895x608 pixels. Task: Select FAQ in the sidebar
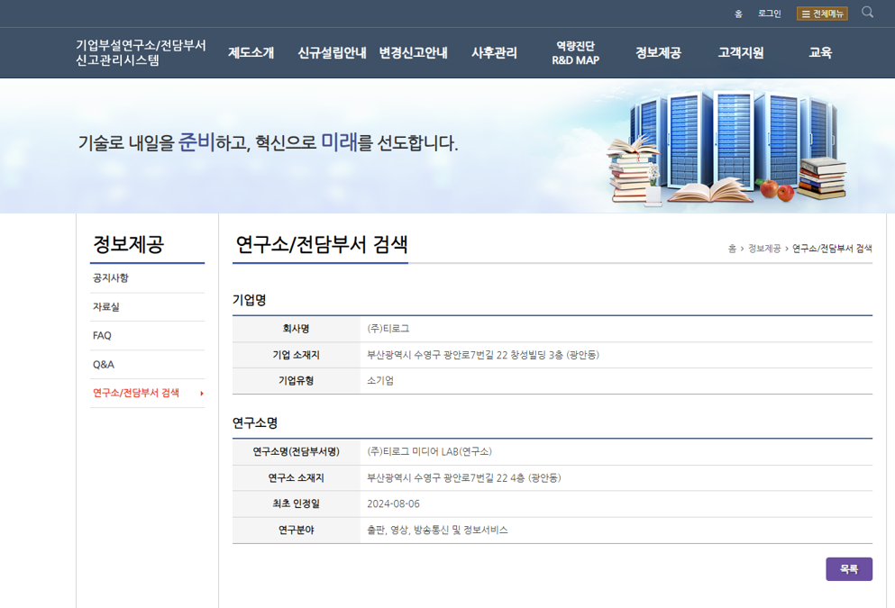tap(102, 336)
